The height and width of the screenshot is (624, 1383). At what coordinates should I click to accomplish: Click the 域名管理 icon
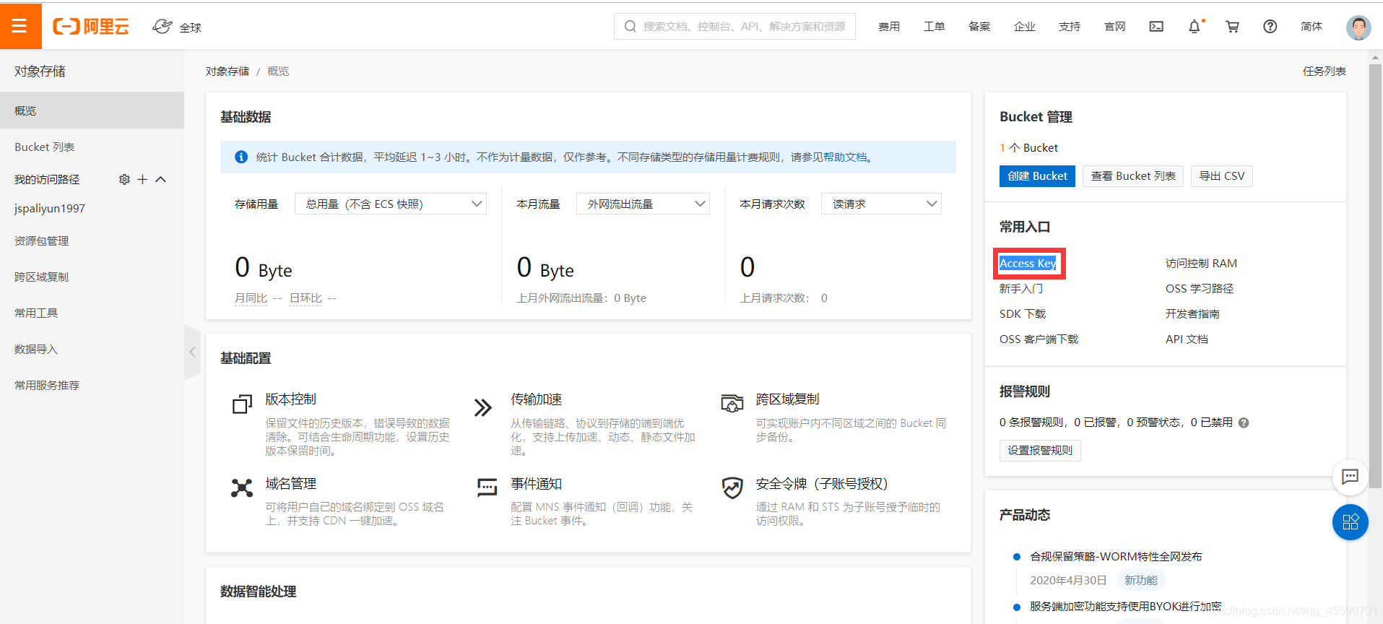point(242,488)
